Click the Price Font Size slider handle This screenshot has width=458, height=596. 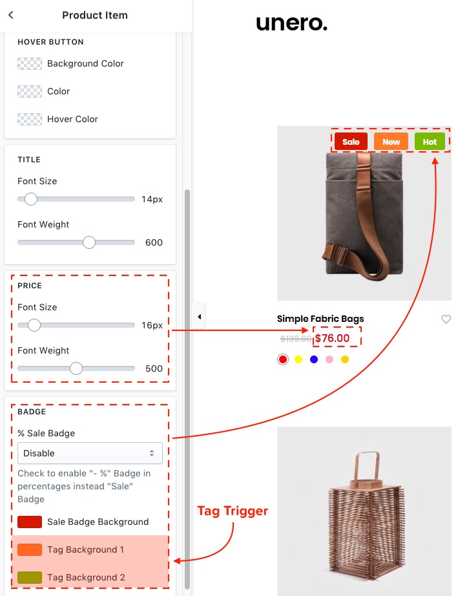point(34,325)
